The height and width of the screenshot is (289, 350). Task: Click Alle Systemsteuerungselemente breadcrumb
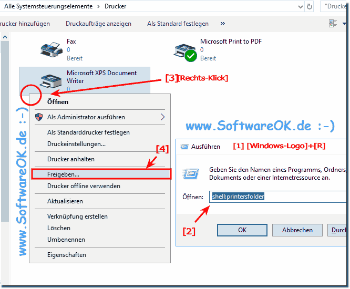click(x=48, y=6)
